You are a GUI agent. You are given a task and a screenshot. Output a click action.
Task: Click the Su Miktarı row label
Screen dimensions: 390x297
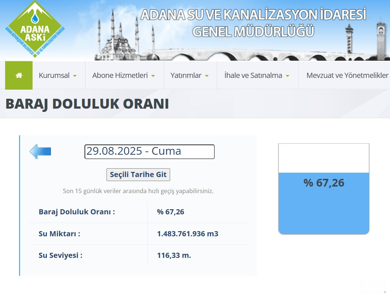pyautogui.click(x=59, y=234)
